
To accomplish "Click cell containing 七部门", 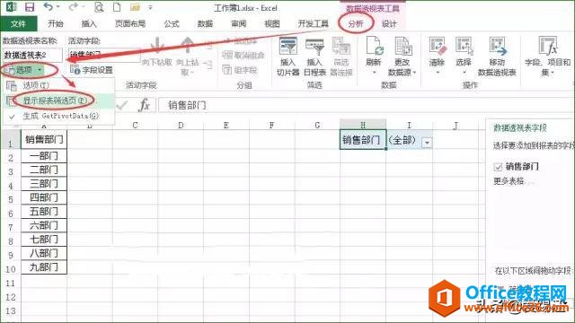I will point(44,240).
